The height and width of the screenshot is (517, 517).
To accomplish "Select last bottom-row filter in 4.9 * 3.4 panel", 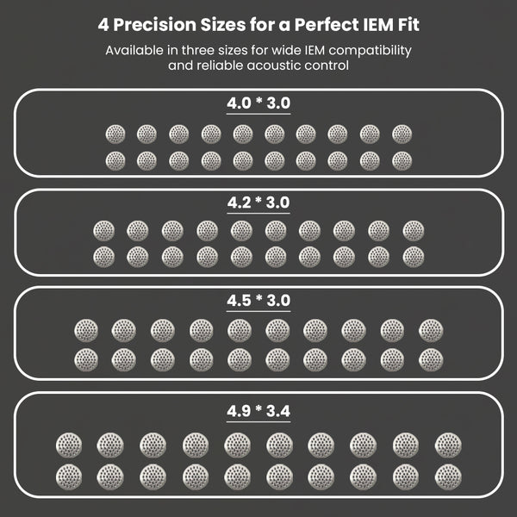I will (x=448, y=474).
